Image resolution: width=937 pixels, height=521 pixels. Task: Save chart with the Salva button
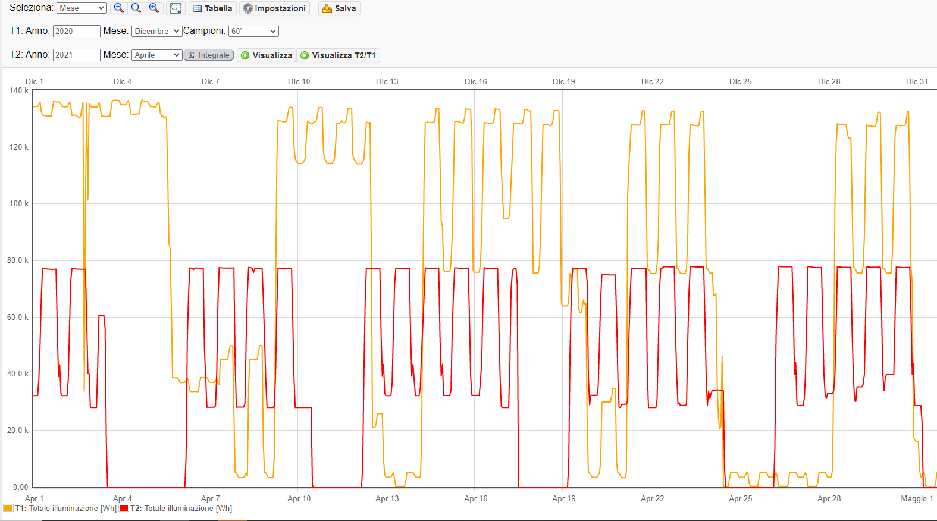coord(339,8)
